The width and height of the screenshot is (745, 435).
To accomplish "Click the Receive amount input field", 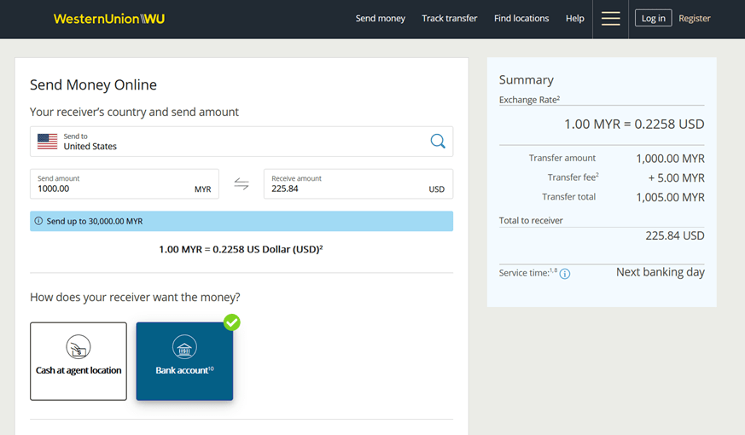I will [346, 188].
